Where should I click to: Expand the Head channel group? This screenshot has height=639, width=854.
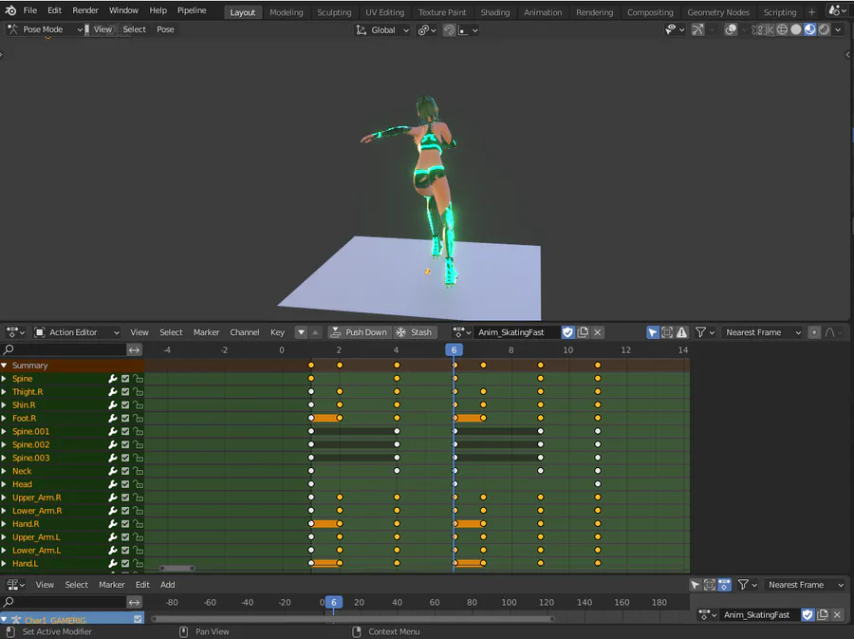coord(5,483)
